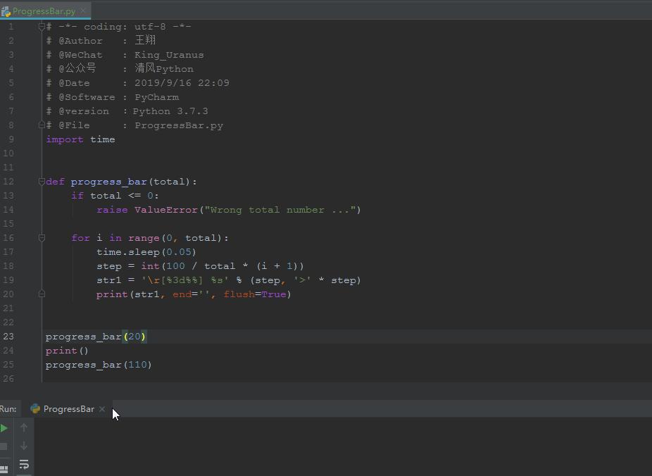Collapse the for loop at line 16
Viewport: 652px width, 476px height.
(x=42, y=238)
